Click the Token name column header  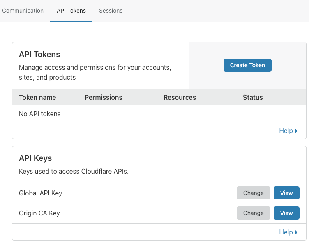point(37,97)
